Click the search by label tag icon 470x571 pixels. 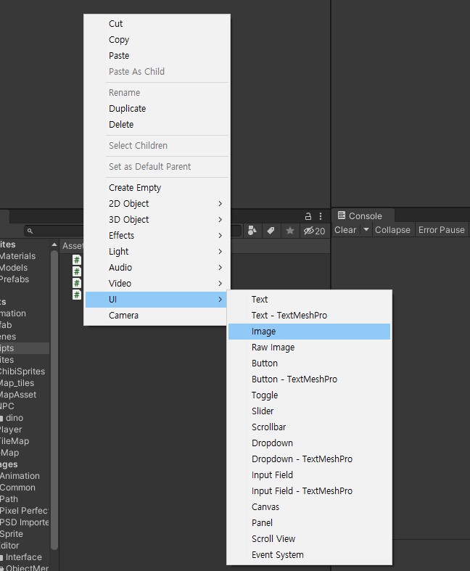point(271,231)
